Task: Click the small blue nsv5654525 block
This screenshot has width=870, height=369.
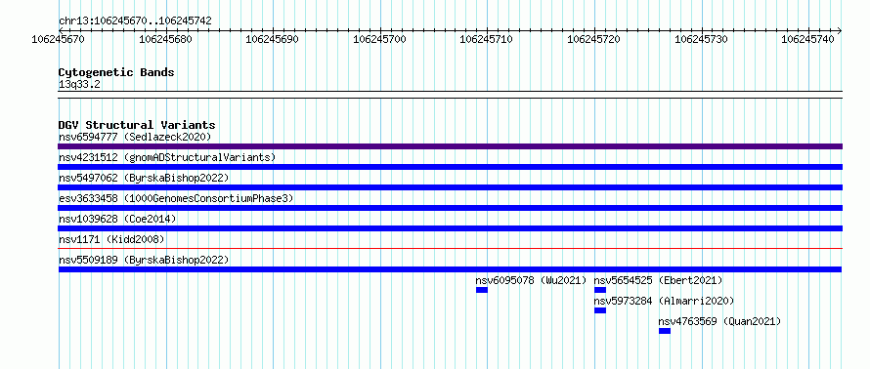Action: click(600, 290)
